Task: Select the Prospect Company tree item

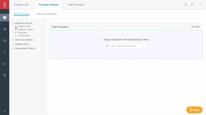Action: (x=26, y=29)
